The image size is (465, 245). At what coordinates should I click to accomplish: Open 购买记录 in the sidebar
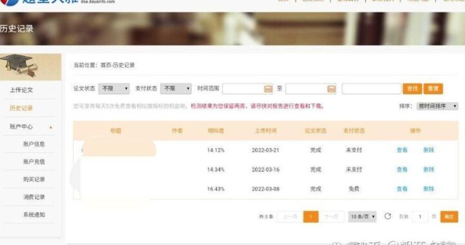34,179
